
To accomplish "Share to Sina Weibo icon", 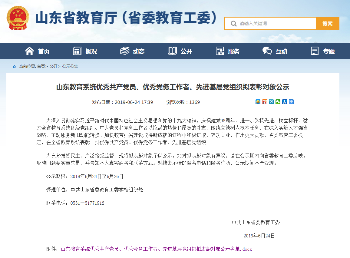I will tap(265, 102).
